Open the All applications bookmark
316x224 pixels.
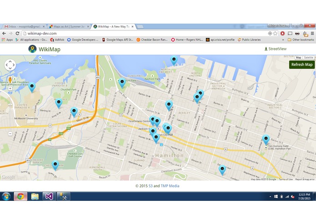31,40
